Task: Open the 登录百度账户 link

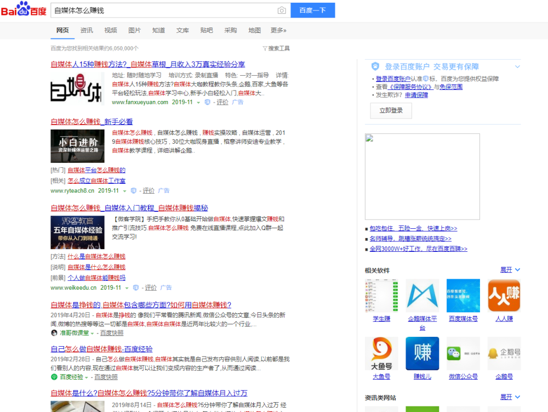Action: point(393,78)
